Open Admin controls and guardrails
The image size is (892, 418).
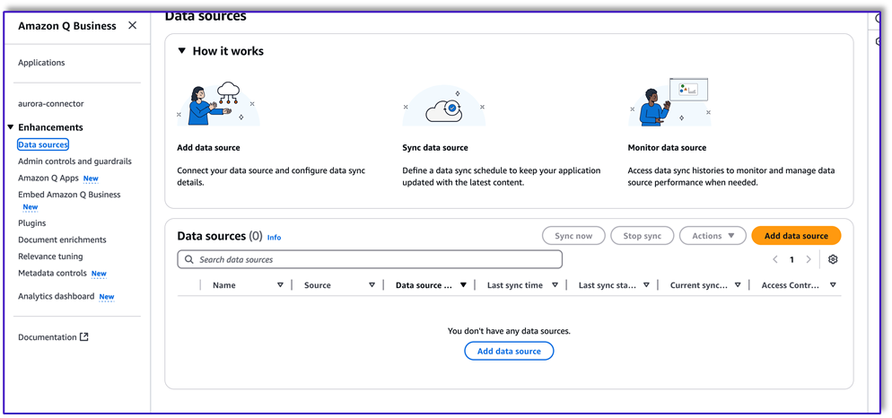pyautogui.click(x=74, y=161)
